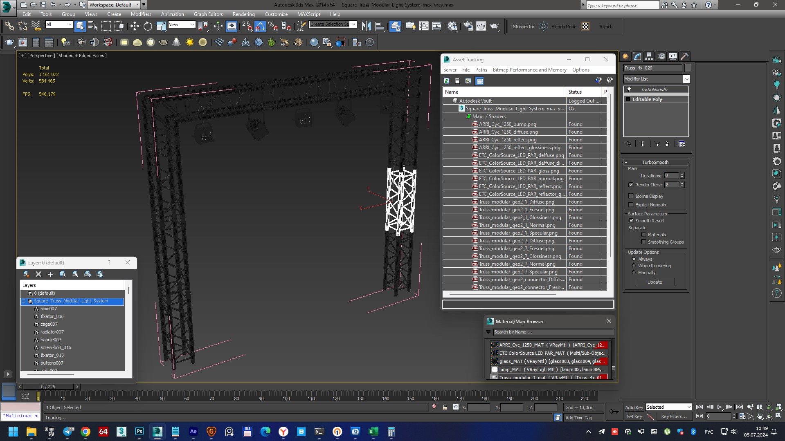The height and width of the screenshot is (441, 785).
Task: Click the Render teapot icon in toolbar
Action: tap(494, 27)
